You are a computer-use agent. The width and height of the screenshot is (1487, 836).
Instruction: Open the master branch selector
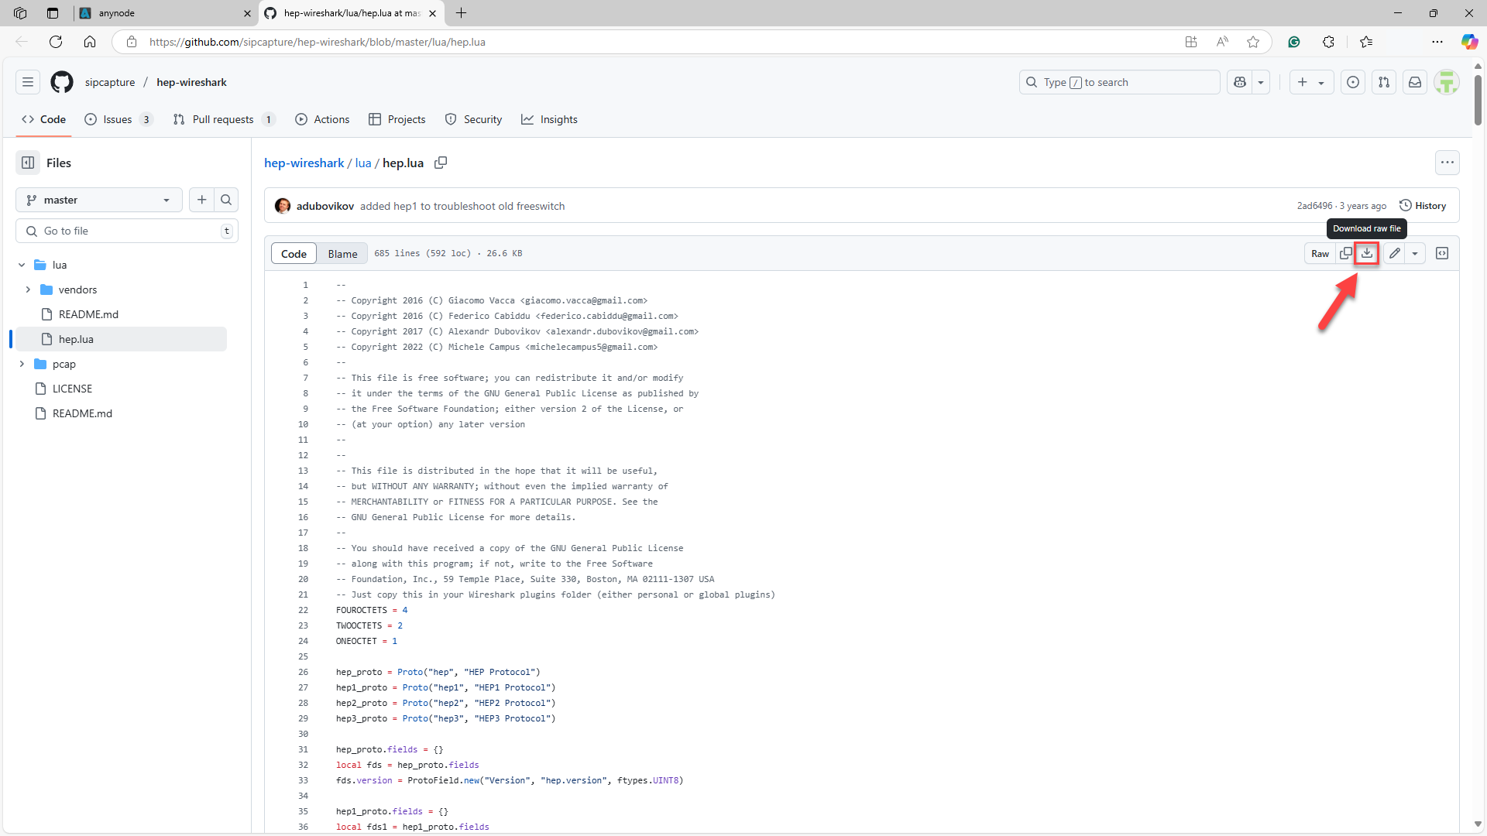click(x=98, y=200)
